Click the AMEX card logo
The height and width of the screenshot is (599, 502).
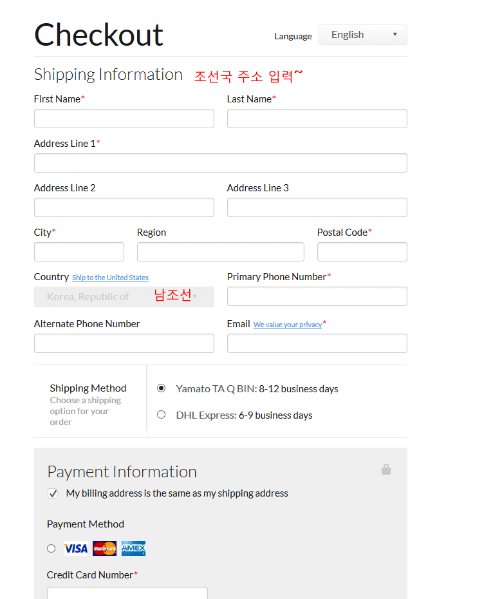coord(133,549)
